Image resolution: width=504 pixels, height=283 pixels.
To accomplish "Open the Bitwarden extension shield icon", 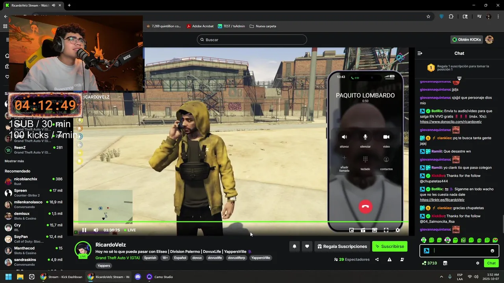I will (x=441, y=17).
